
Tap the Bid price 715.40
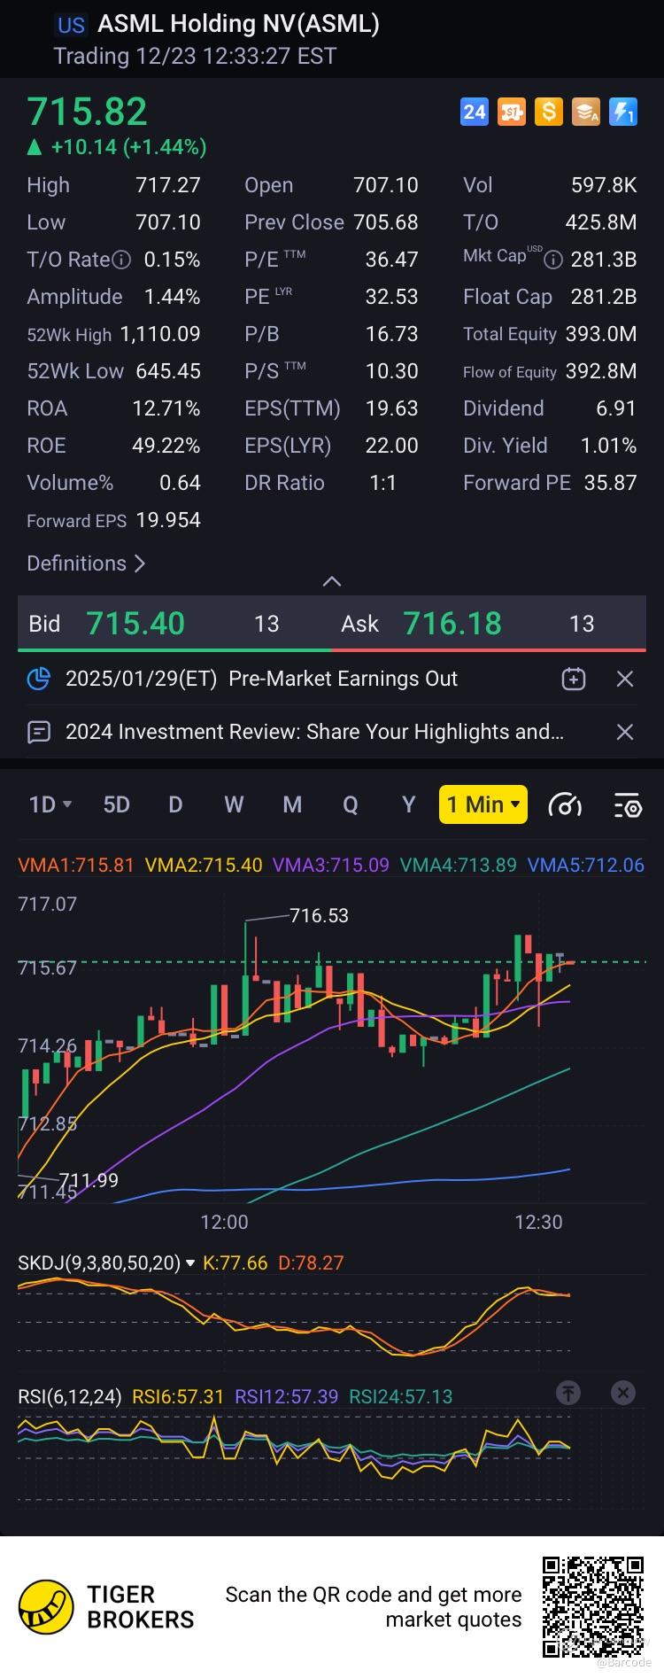pyautogui.click(x=135, y=624)
